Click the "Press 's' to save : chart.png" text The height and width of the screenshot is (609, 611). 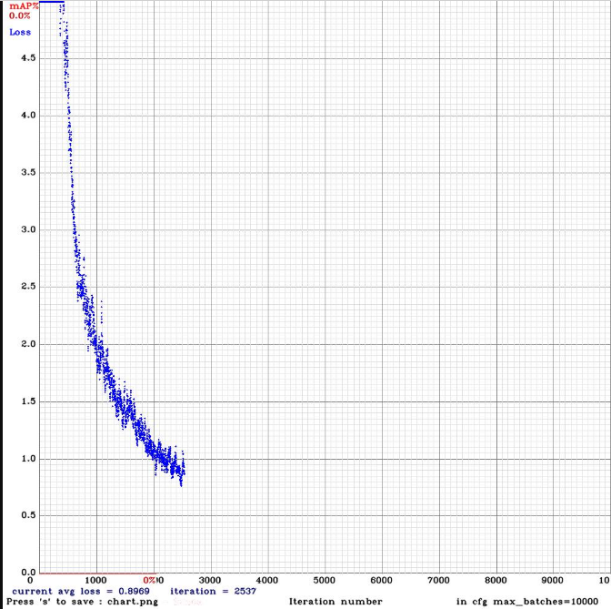coord(82,602)
